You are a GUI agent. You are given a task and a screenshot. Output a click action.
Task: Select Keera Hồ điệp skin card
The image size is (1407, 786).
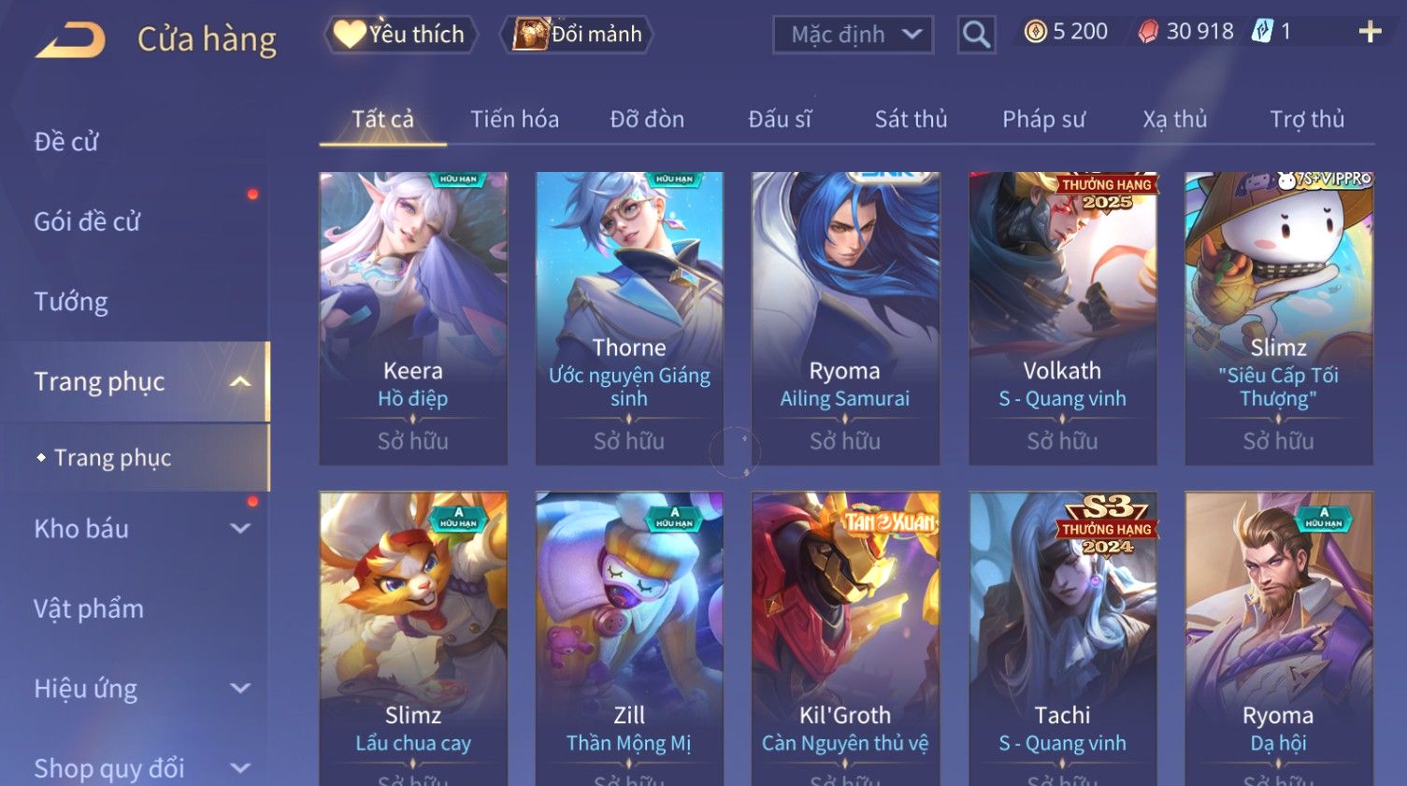[413, 318]
